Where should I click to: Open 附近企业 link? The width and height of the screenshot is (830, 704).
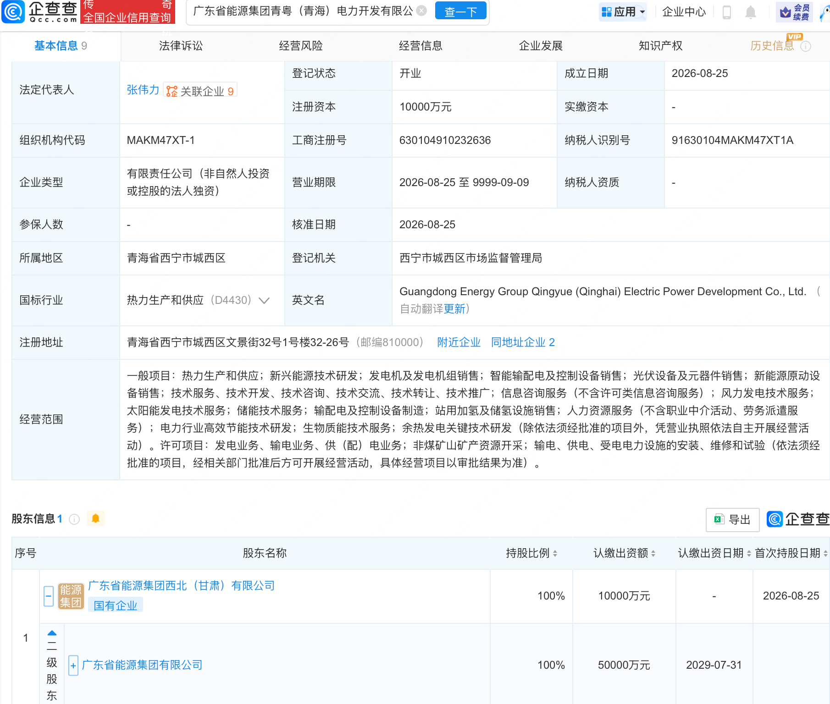click(459, 342)
